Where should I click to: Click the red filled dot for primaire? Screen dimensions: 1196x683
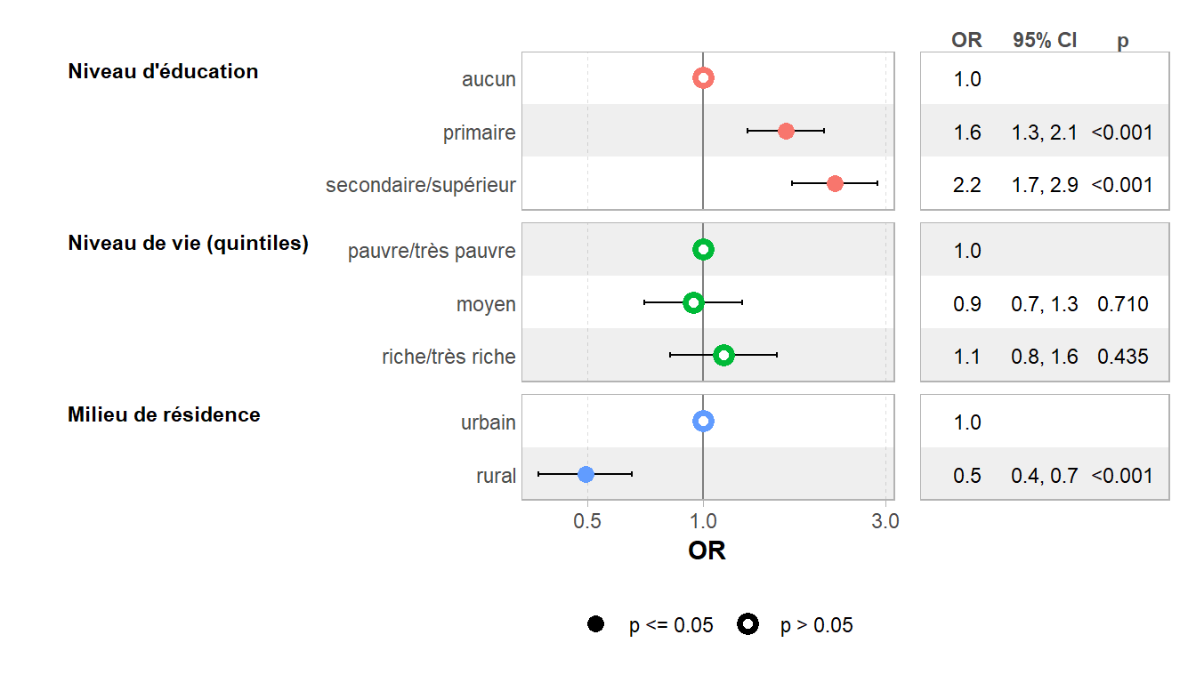[x=786, y=131]
